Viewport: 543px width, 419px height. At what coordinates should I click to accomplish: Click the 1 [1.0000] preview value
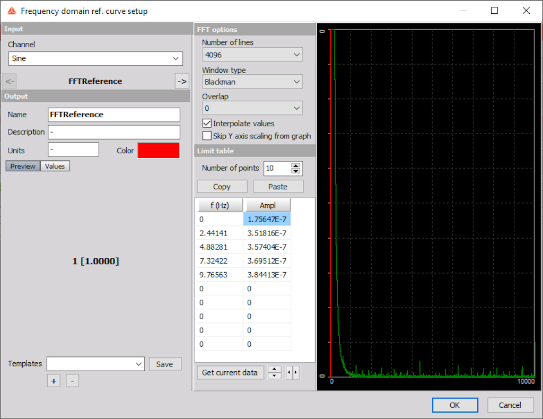[95, 261]
